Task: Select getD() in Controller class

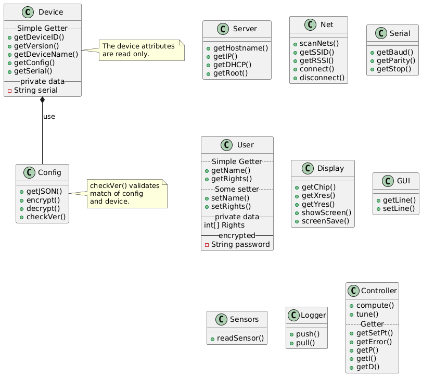Action: [x=368, y=367]
